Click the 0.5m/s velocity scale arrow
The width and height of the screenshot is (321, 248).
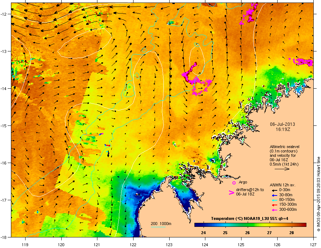coord(282,169)
